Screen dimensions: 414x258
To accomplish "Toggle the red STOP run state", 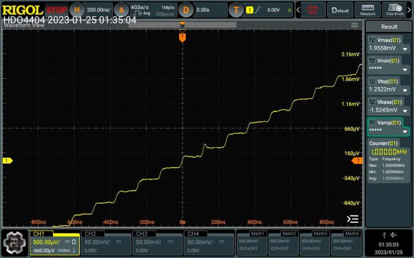I will [x=56, y=10].
